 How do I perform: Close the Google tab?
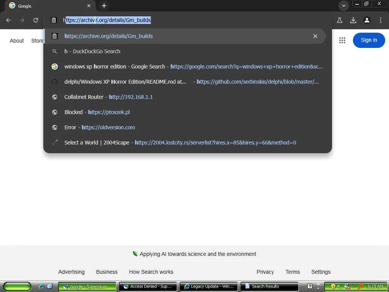pos(89,6)
